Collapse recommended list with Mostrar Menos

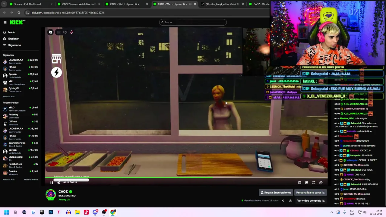point(31,180)
